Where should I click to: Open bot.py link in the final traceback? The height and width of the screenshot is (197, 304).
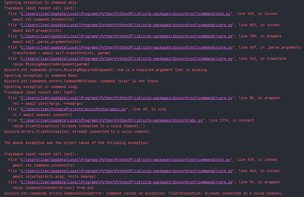click(x=126, y=160)
